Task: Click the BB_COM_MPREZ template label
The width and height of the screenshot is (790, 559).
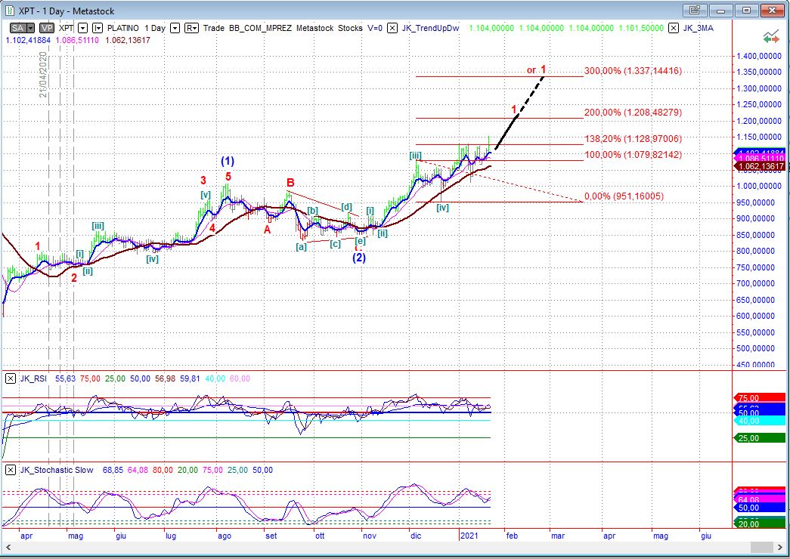Action: 260,28
